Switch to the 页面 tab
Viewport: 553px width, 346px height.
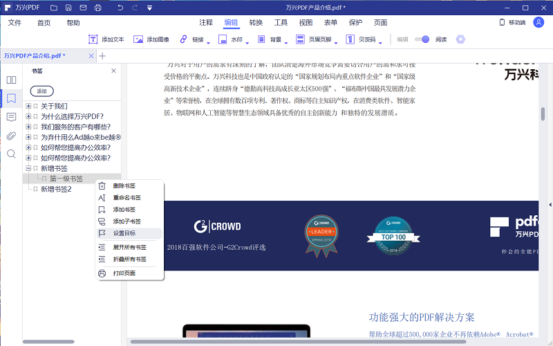pyautogui.click(x=381, y=23)
